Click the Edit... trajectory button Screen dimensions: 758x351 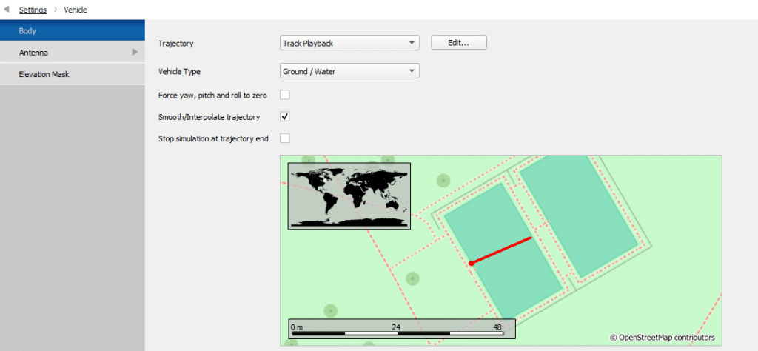(459, 42)
